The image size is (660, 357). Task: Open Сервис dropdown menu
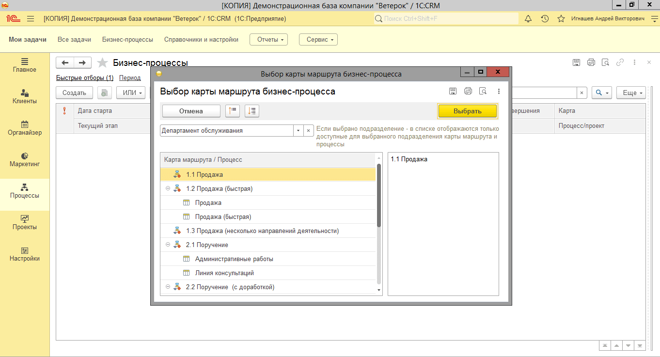[318, 40]
